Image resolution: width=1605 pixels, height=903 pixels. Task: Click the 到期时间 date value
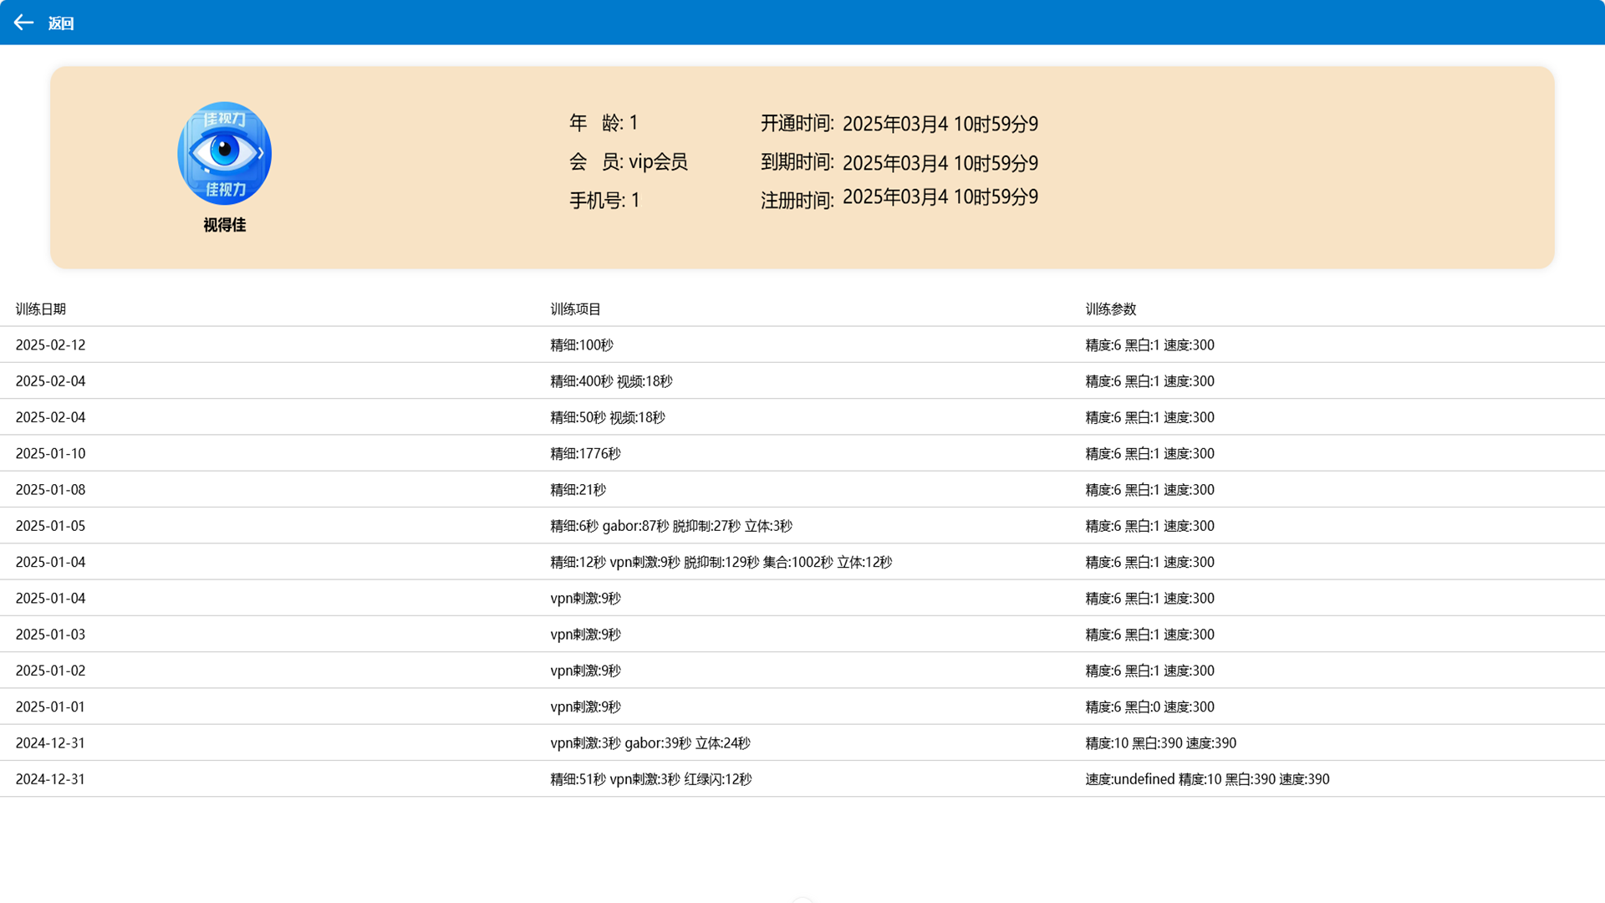click(x=940, y=162)
